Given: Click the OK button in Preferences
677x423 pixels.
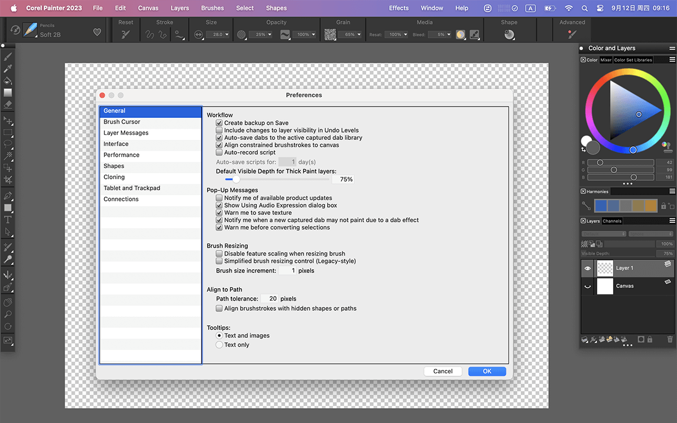Looking at the screenshot, I should (487, 371).
